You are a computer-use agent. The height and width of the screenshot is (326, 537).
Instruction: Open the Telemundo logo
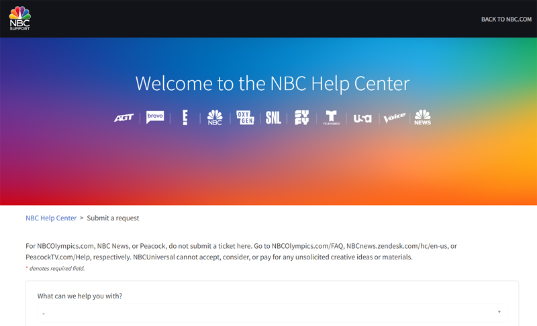[331, 118]
